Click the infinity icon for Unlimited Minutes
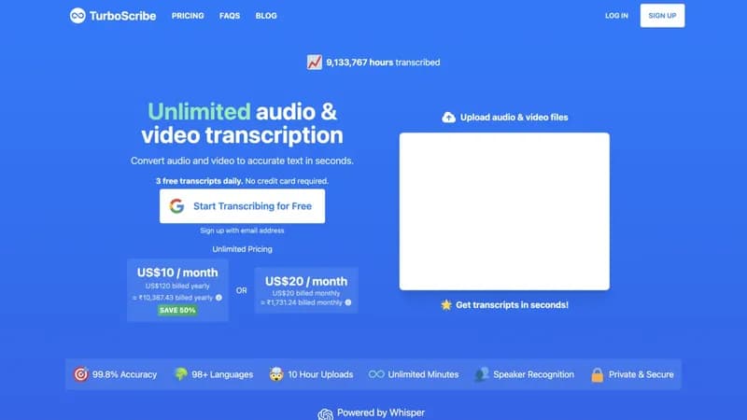 coord(376,374)
